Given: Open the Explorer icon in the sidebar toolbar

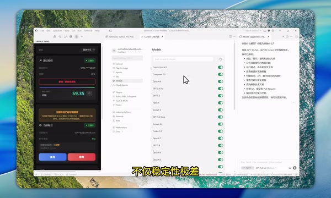Looking at the screenshot, I should tap(55, 37).
